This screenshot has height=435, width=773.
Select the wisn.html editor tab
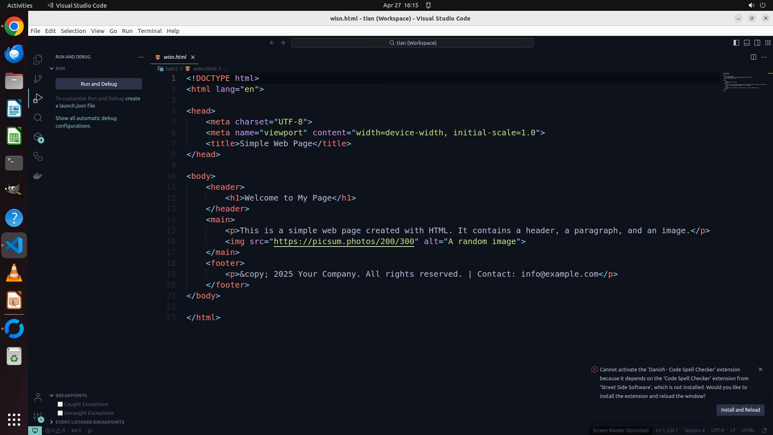tap(175, 57)
